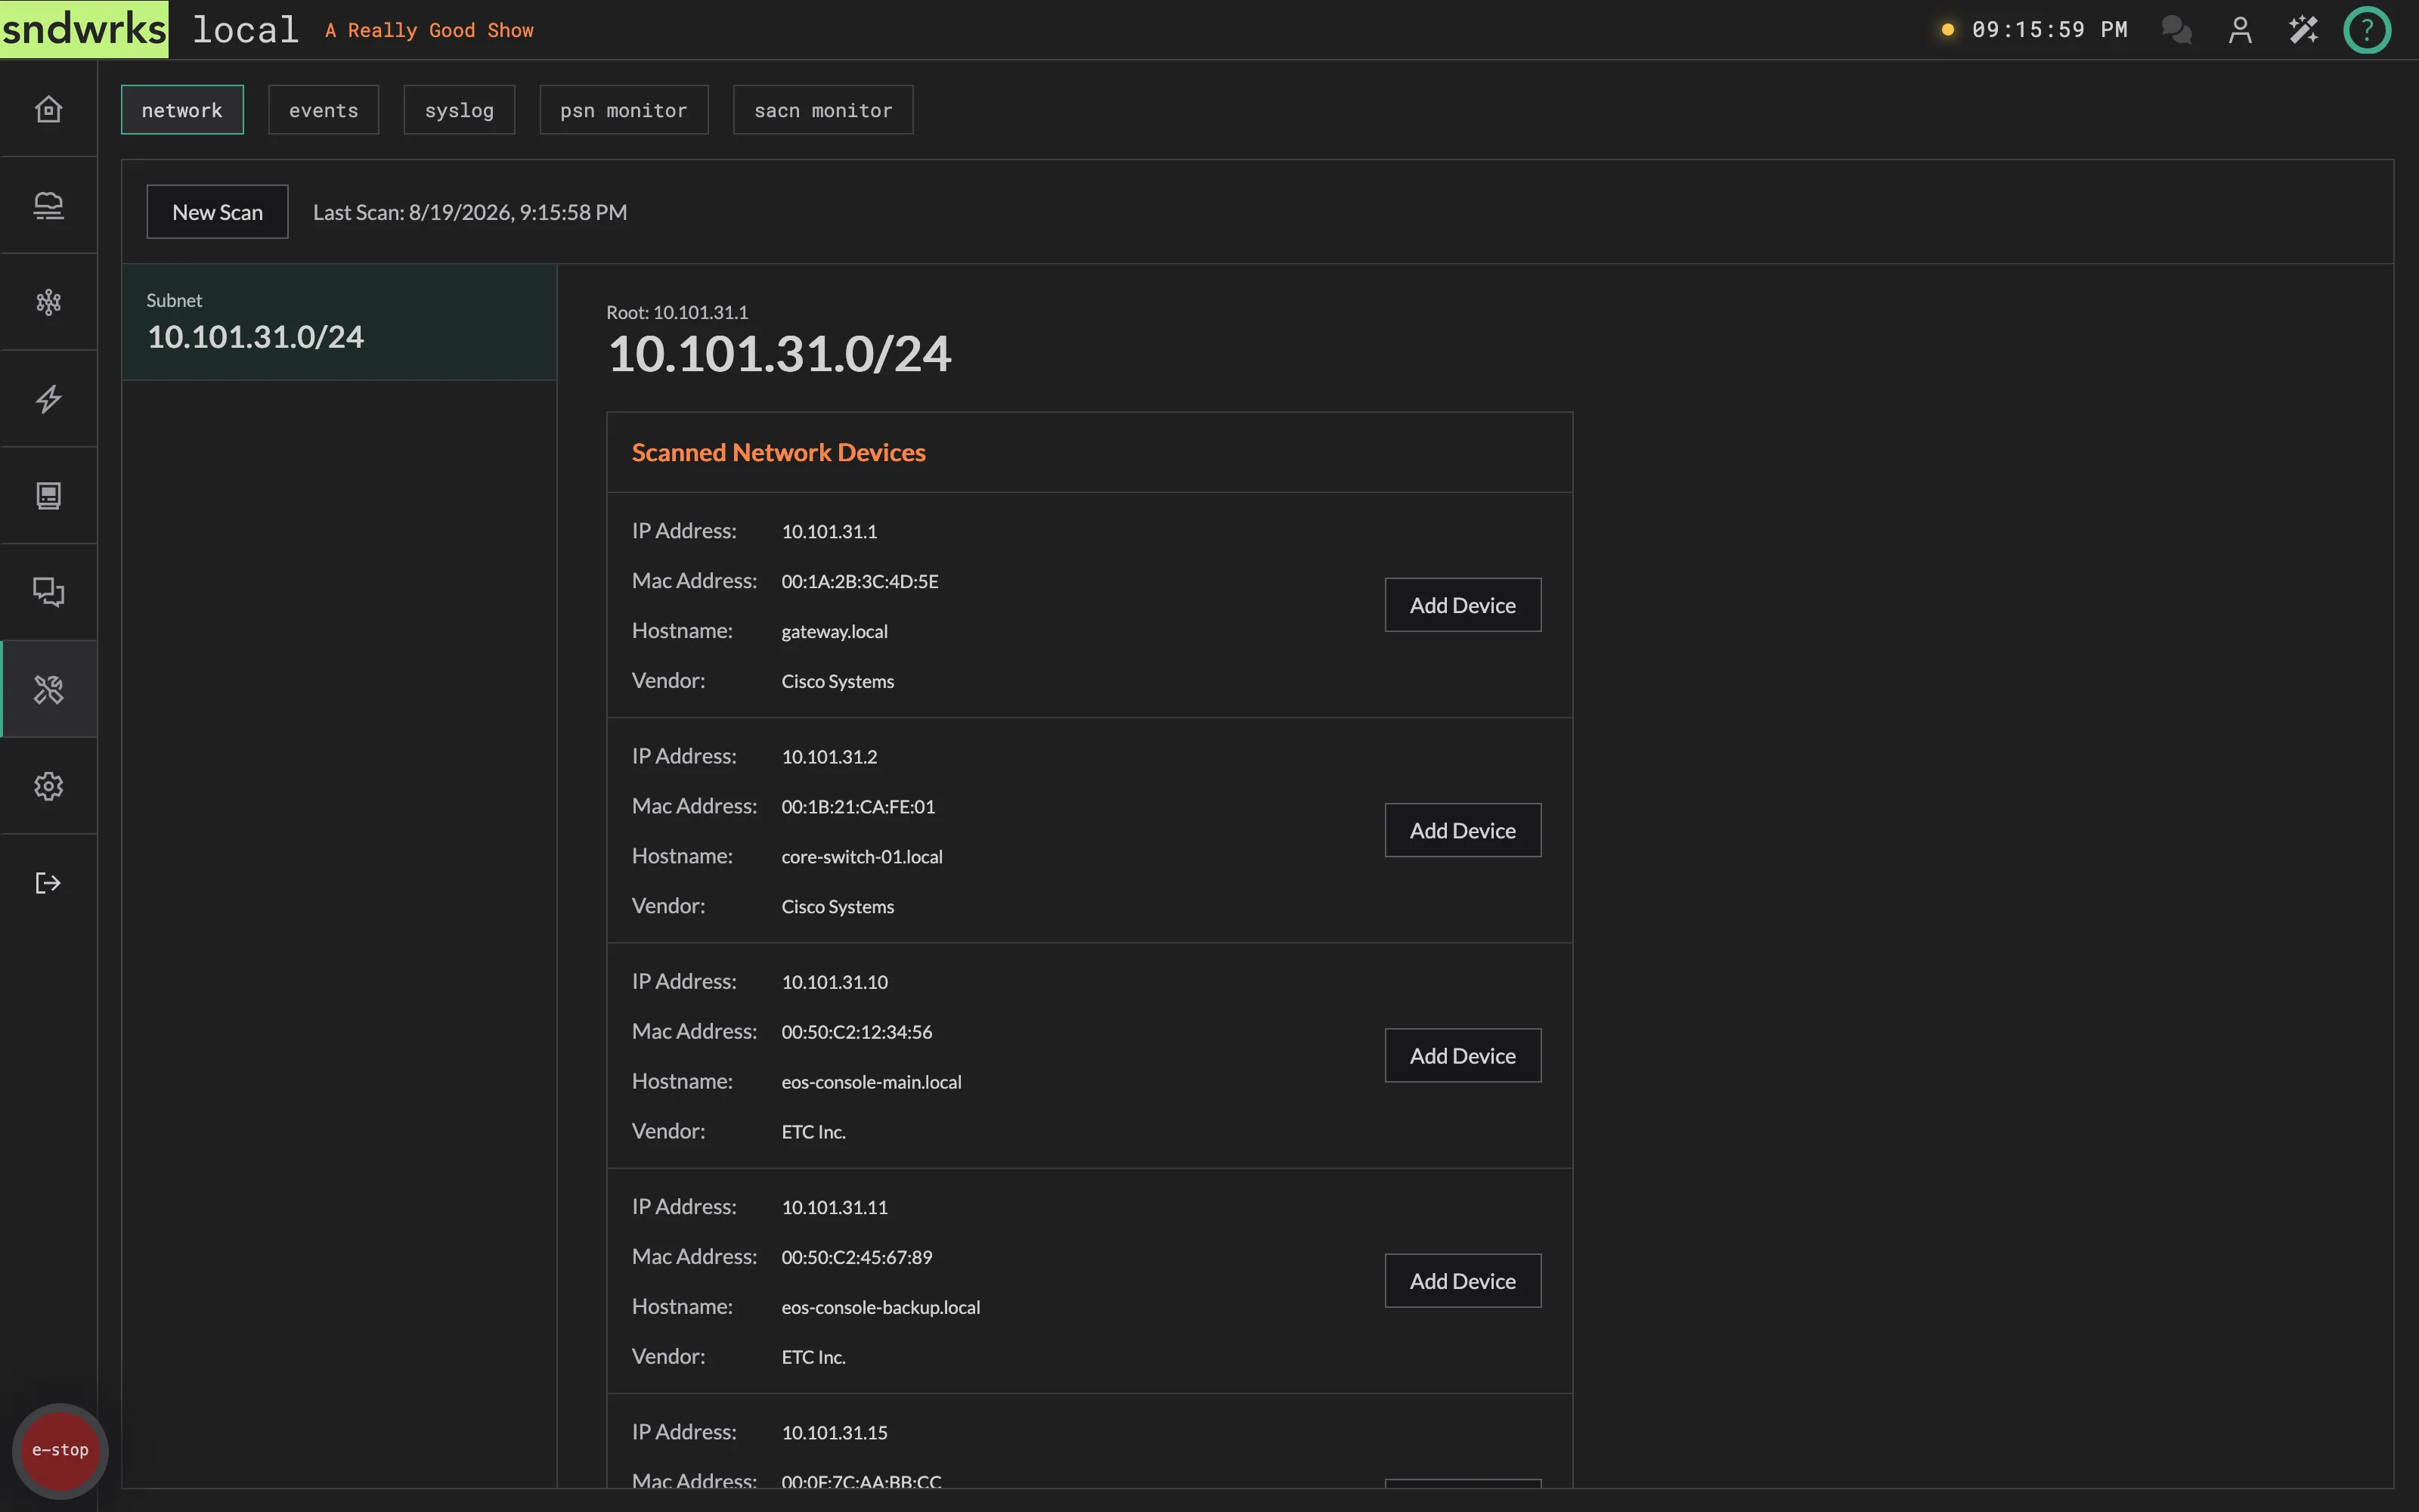This screenshot has height=1512, width=2419.
Task: Switch to the events tab
Action: tap(323, 110)
